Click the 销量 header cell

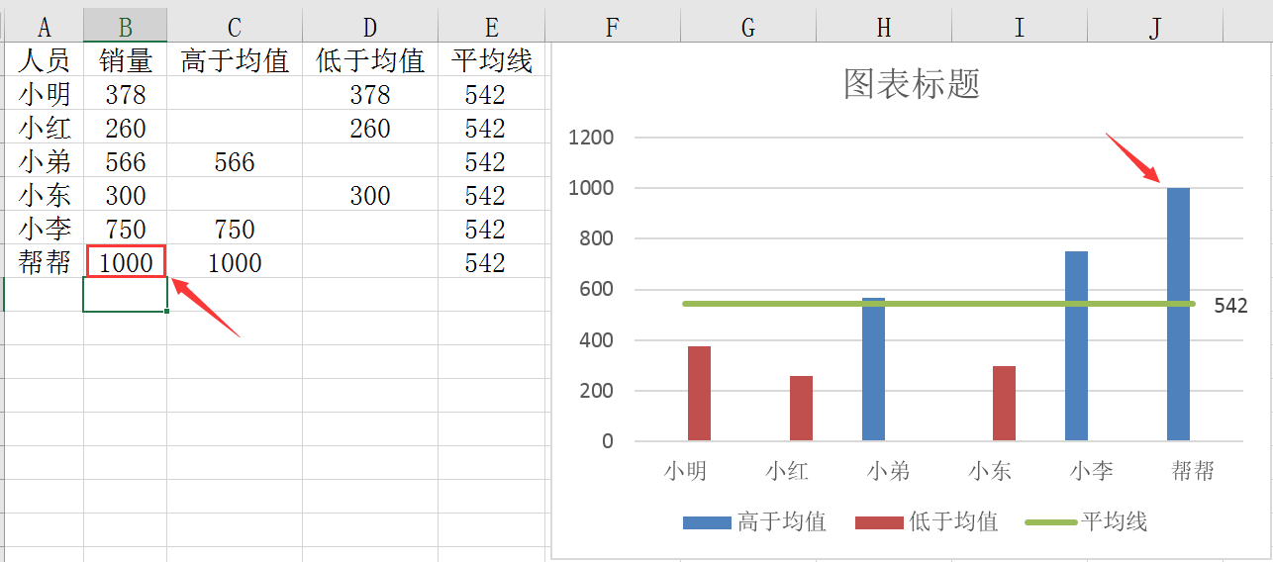point(126,61)
